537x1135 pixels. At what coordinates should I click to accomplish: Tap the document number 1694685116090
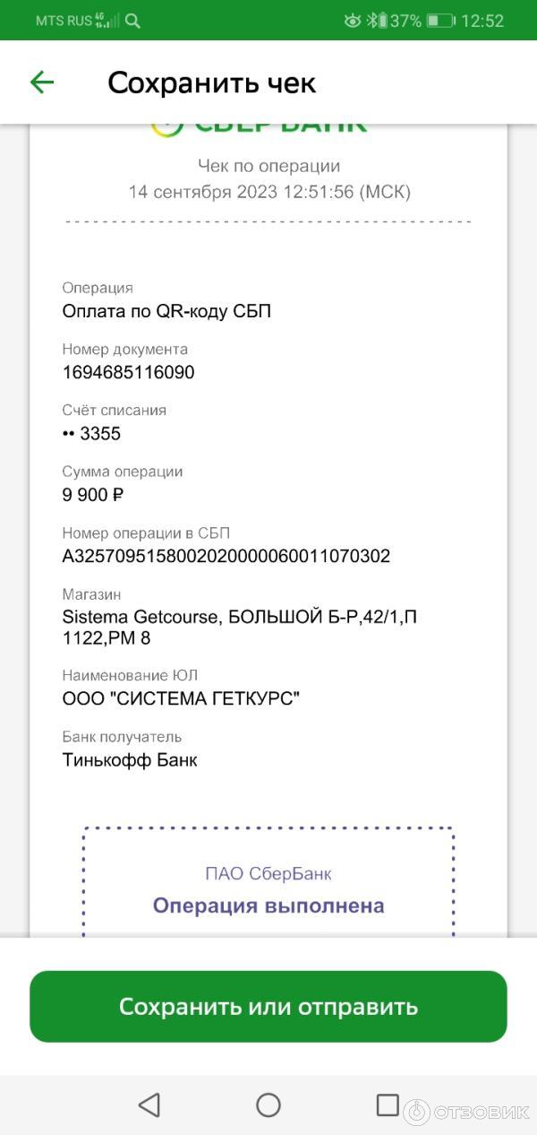pyautogui.click(x=128, y=372)
